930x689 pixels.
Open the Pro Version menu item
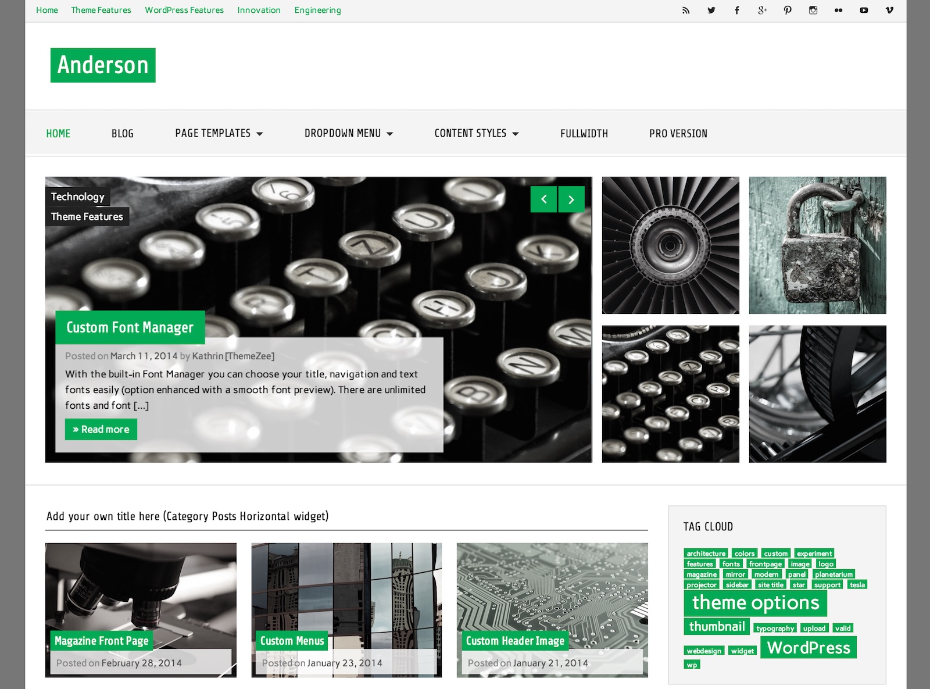(x=678, y=134)
